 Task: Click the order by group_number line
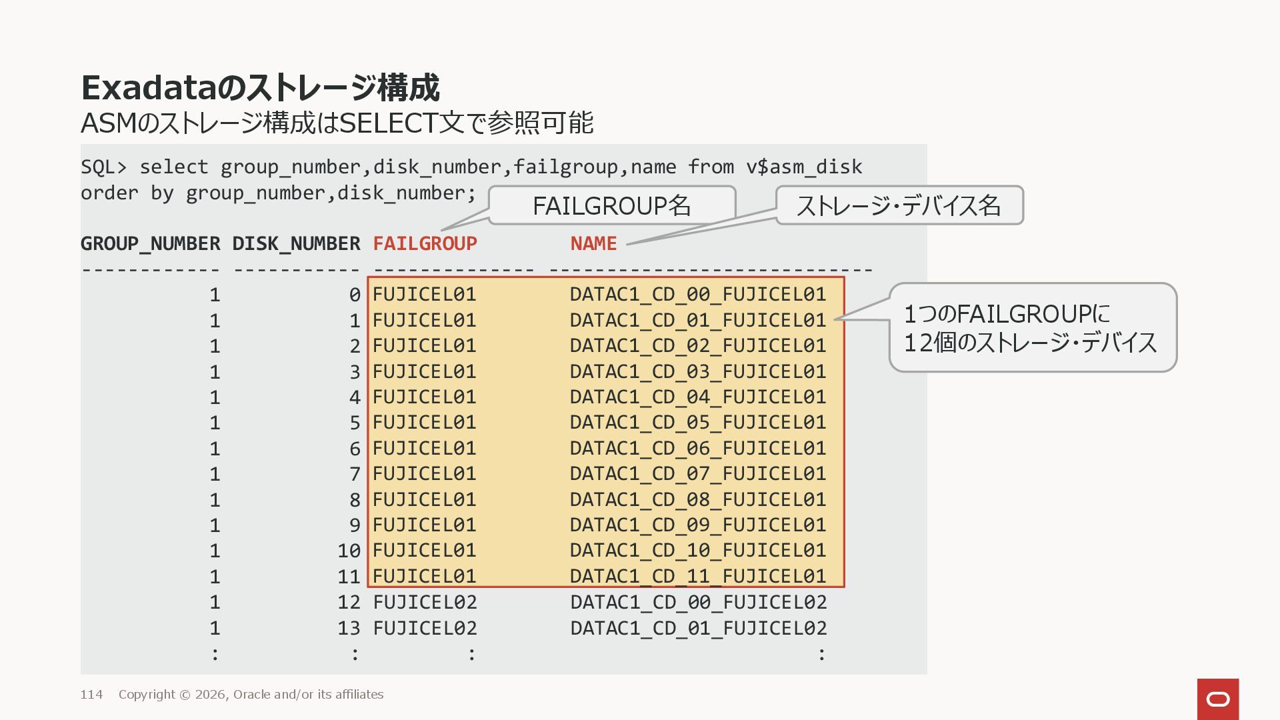(x=278, y=193)
